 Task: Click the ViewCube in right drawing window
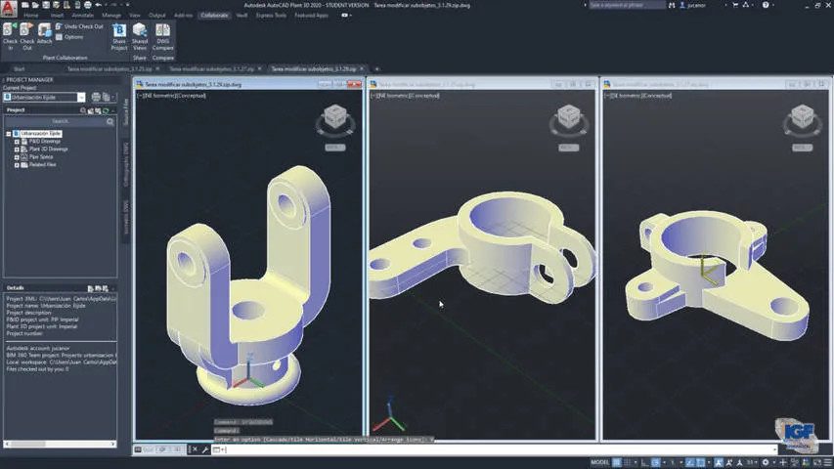(802, 117)
